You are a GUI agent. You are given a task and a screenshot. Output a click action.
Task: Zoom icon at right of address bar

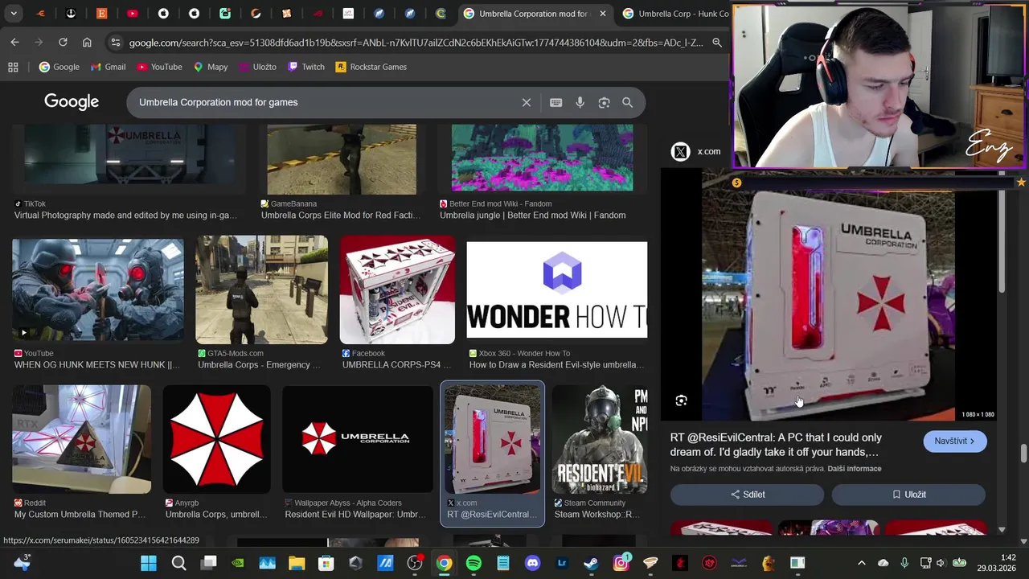717,43
